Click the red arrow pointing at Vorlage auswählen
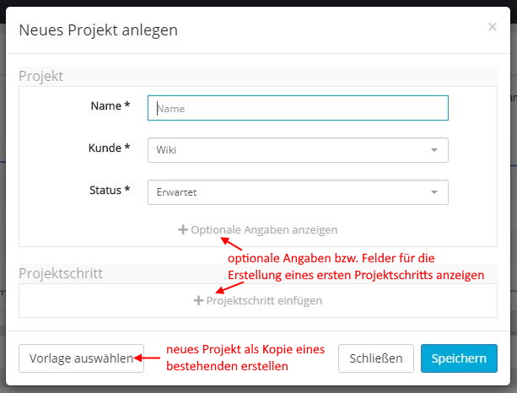Screen dimensions: 517x393 (x=148, y=358)
